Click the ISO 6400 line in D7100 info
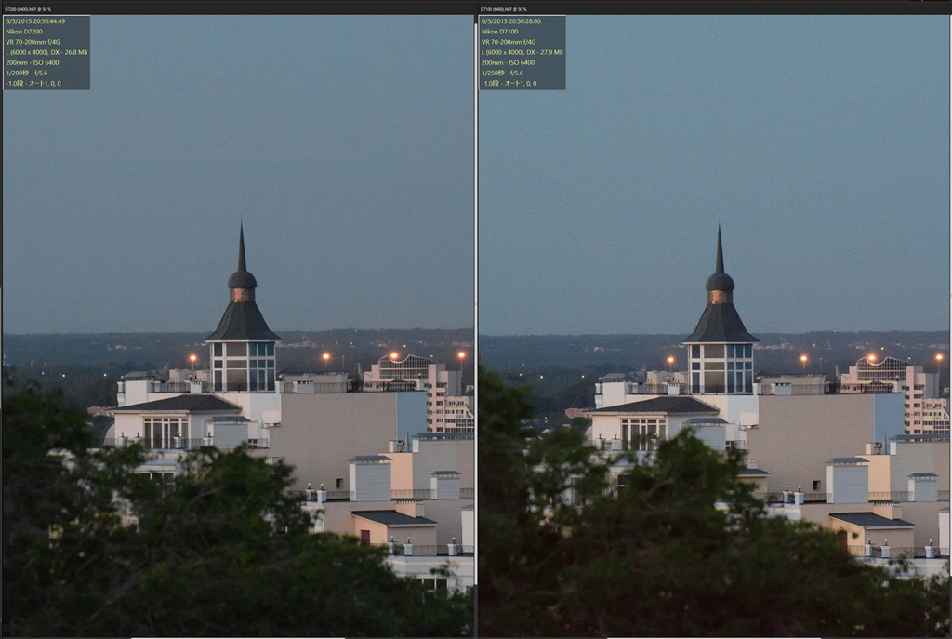This screenshot has height=639, width=952. click(x=508, y=62)
